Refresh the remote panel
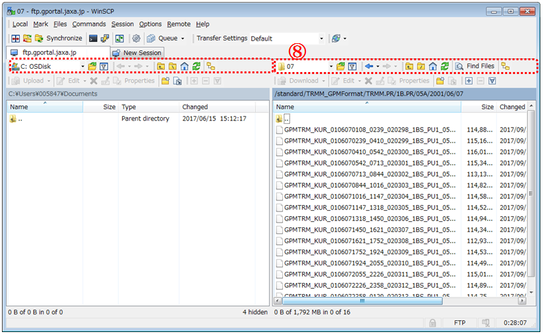Viewport: 543px width, 334px height. [x=445, y=66]
